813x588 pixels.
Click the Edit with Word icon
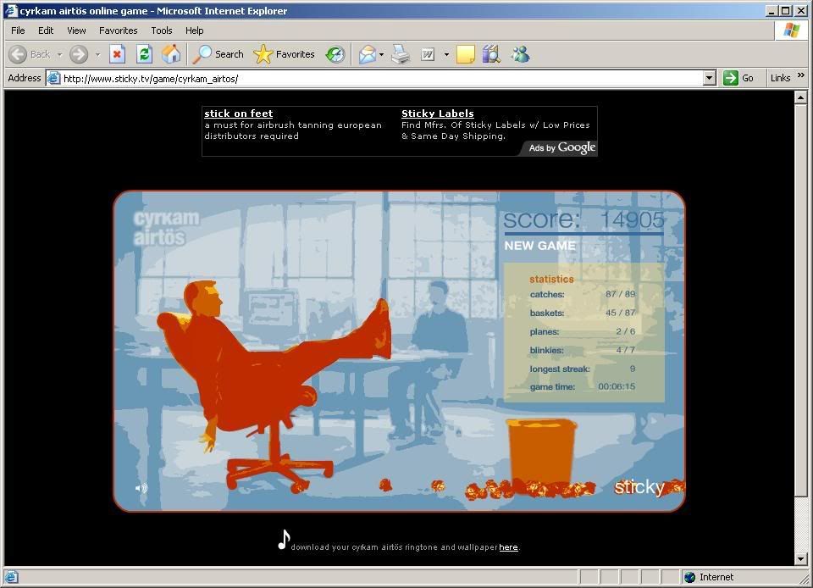[428, 54]
